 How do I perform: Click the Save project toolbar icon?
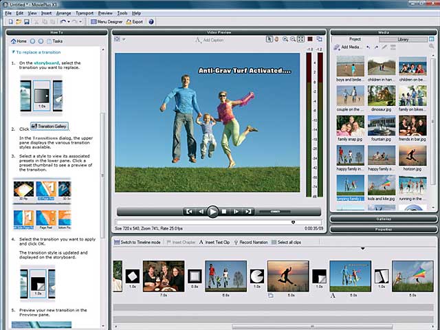tap(26, 22)
